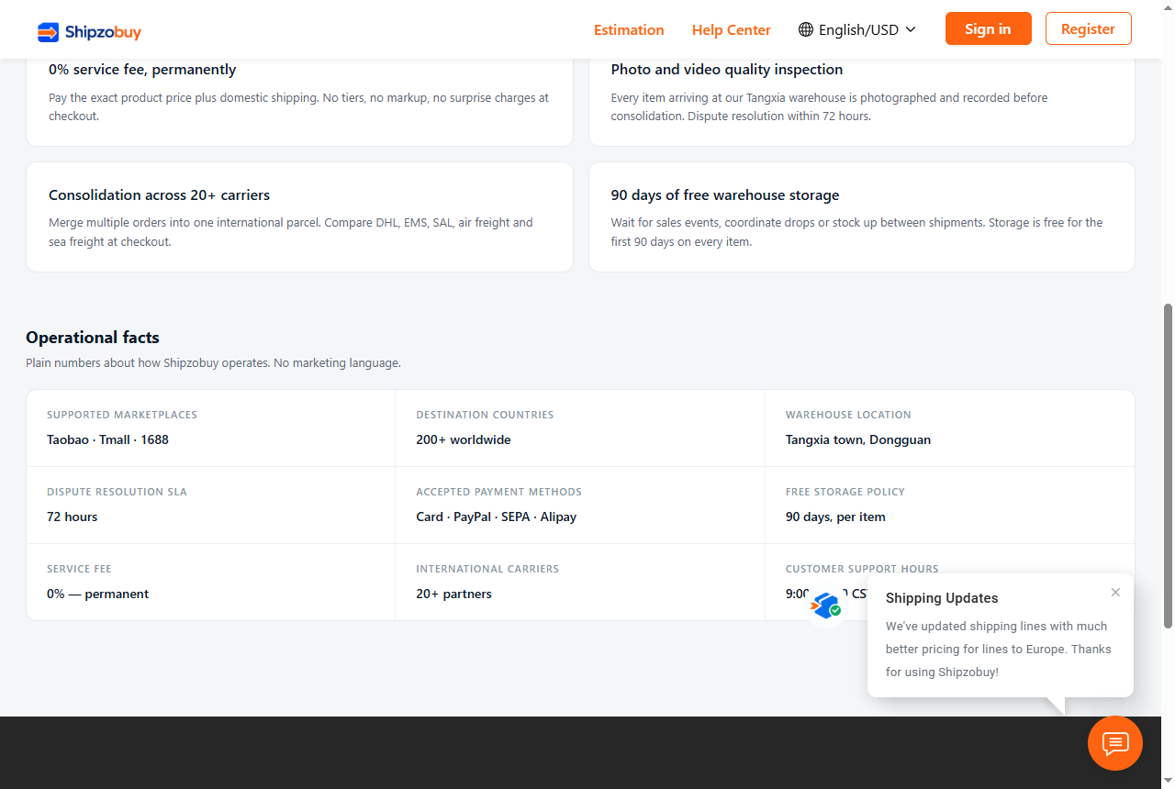Click the 'FREE STORAGE POLICY' label
Viewport: 1175px width, 789px height.
click(x=845, y=492)
